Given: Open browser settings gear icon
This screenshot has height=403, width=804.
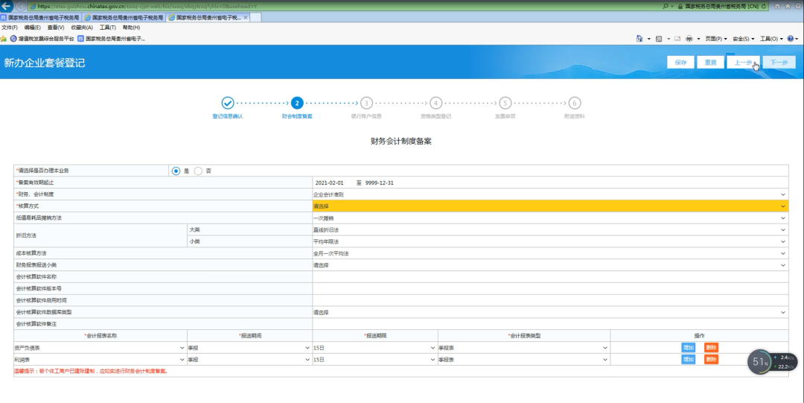Looking at the screenshot, I should pyautogui.click(x=798, y=6).
